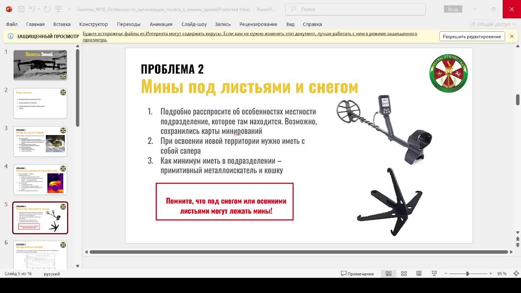Open the Общий доступ share dropdown
521x293 pixels.
(493, 24)
